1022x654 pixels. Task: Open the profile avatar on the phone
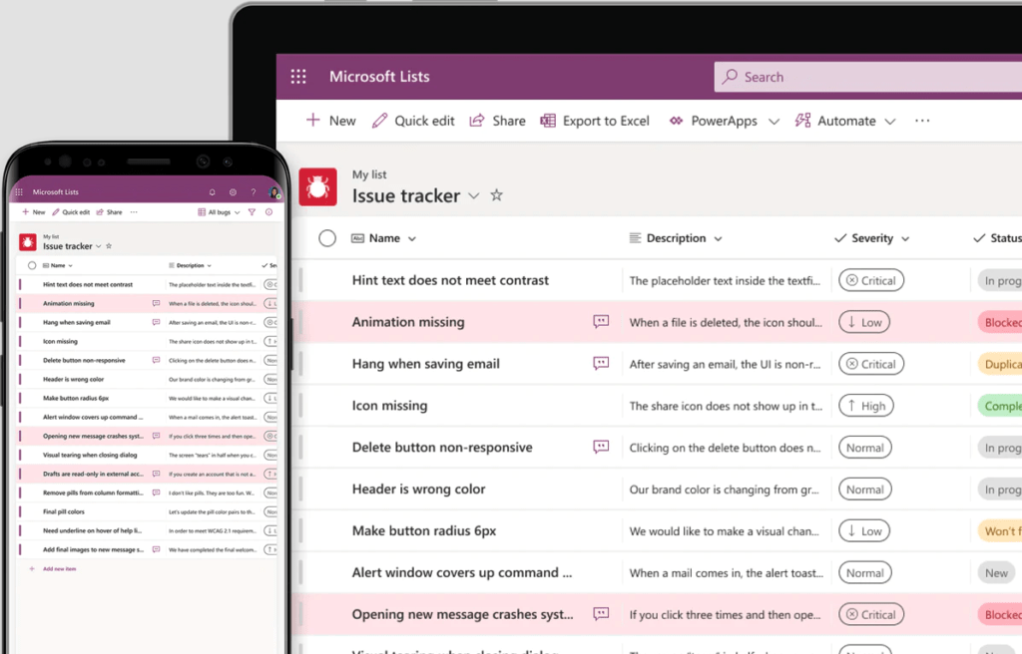coord(273,192)
